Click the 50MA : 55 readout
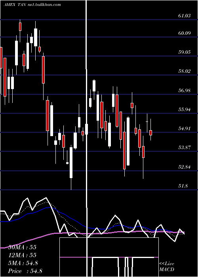This screenshot has width=198, height=277. [x=22, y=247]
